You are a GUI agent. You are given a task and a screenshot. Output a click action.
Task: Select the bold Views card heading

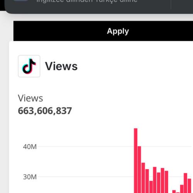61,66
